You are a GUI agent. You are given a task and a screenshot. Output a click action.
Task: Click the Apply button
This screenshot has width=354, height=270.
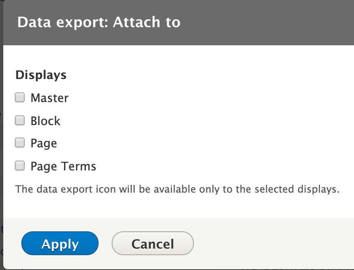tap(60, 244)
